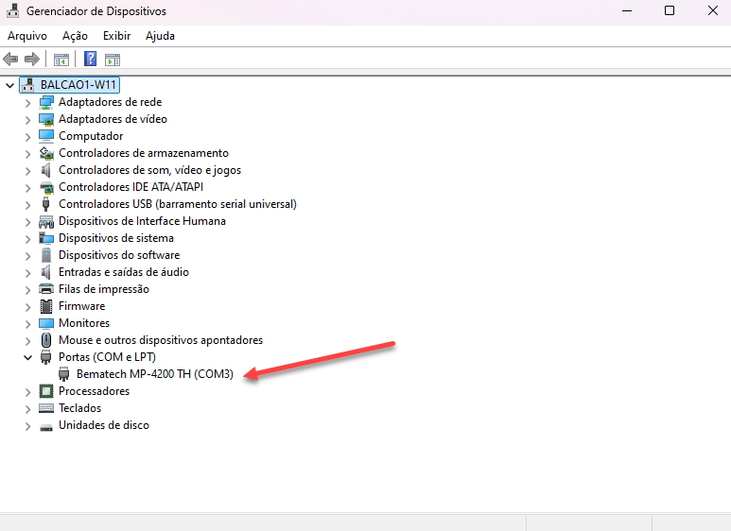Viewport: 731px width, 531px height.
Task: Click the Dispositivos de sistema icon
Action: pyautogui.click(x=46, y=238)
